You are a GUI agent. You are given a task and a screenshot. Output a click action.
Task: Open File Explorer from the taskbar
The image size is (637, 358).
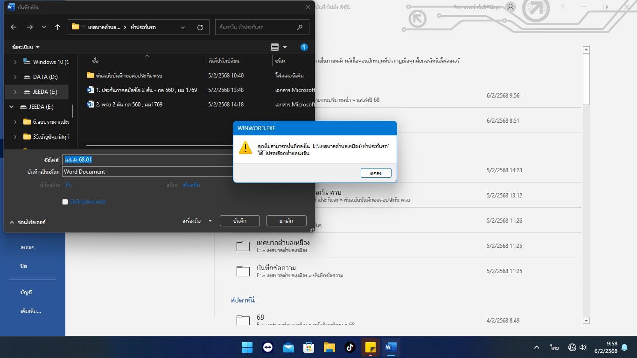[329, 347]
